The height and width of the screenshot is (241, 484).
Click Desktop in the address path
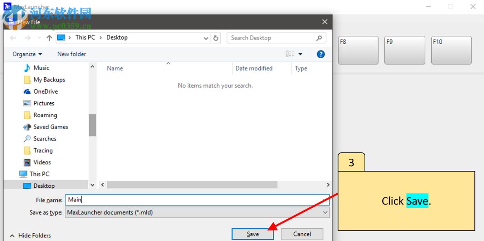pyautogui.click(x=117, y=37)
